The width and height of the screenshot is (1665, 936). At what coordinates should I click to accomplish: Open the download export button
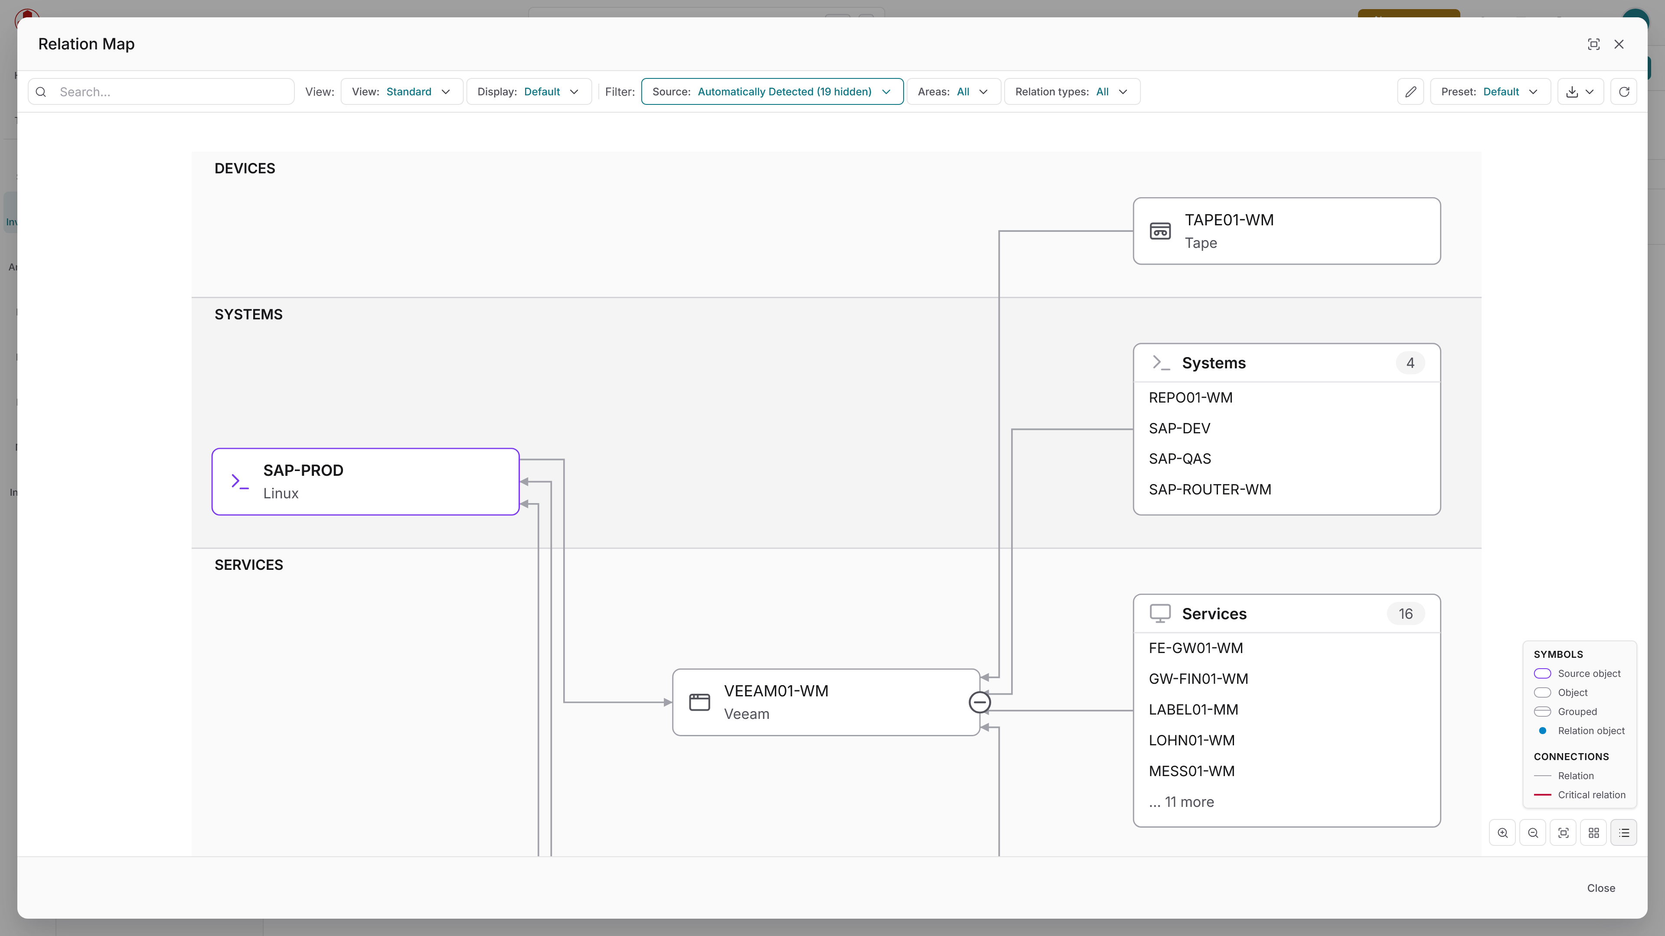coord(1580,92)
